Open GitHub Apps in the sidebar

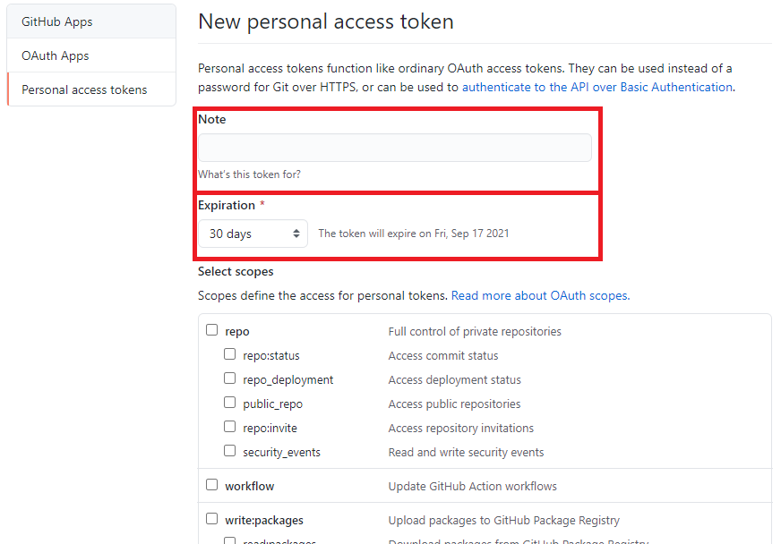pyautogui.click(x=91, y=21)
